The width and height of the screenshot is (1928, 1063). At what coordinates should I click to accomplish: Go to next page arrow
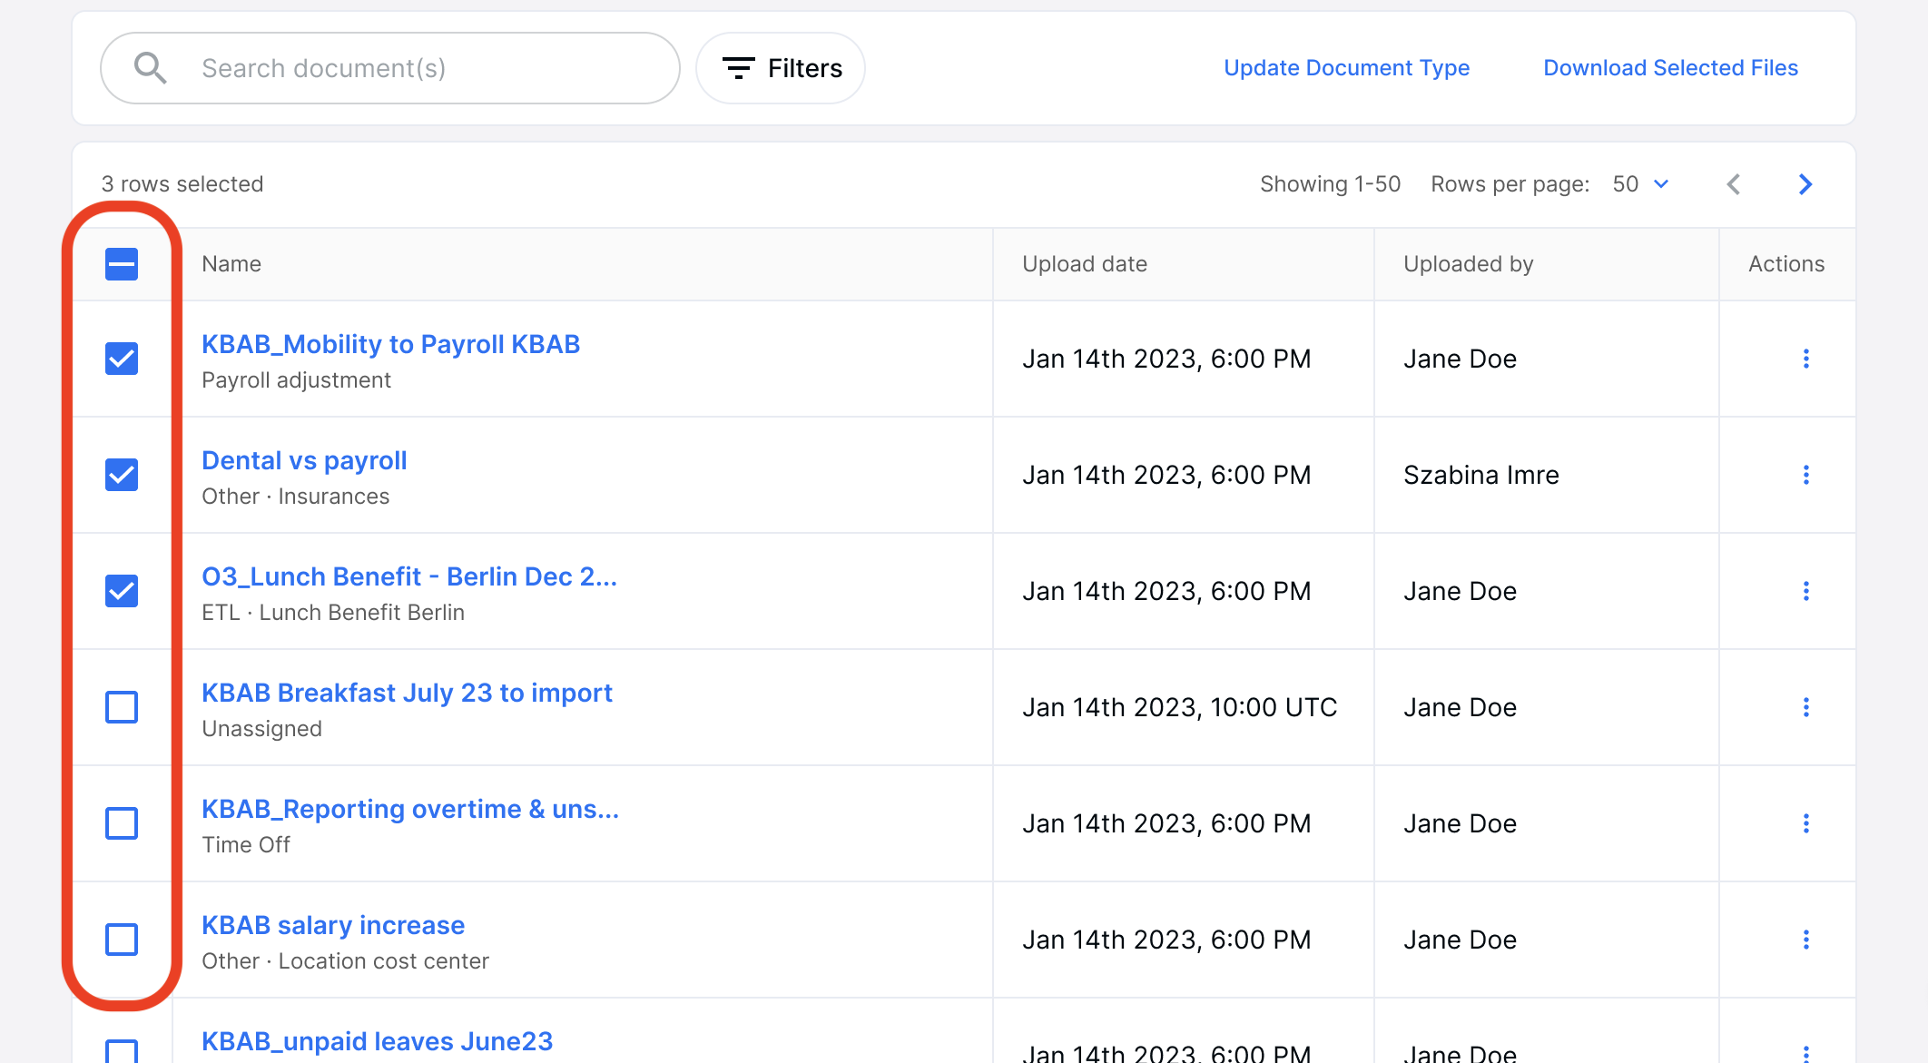pos(1805,184)
